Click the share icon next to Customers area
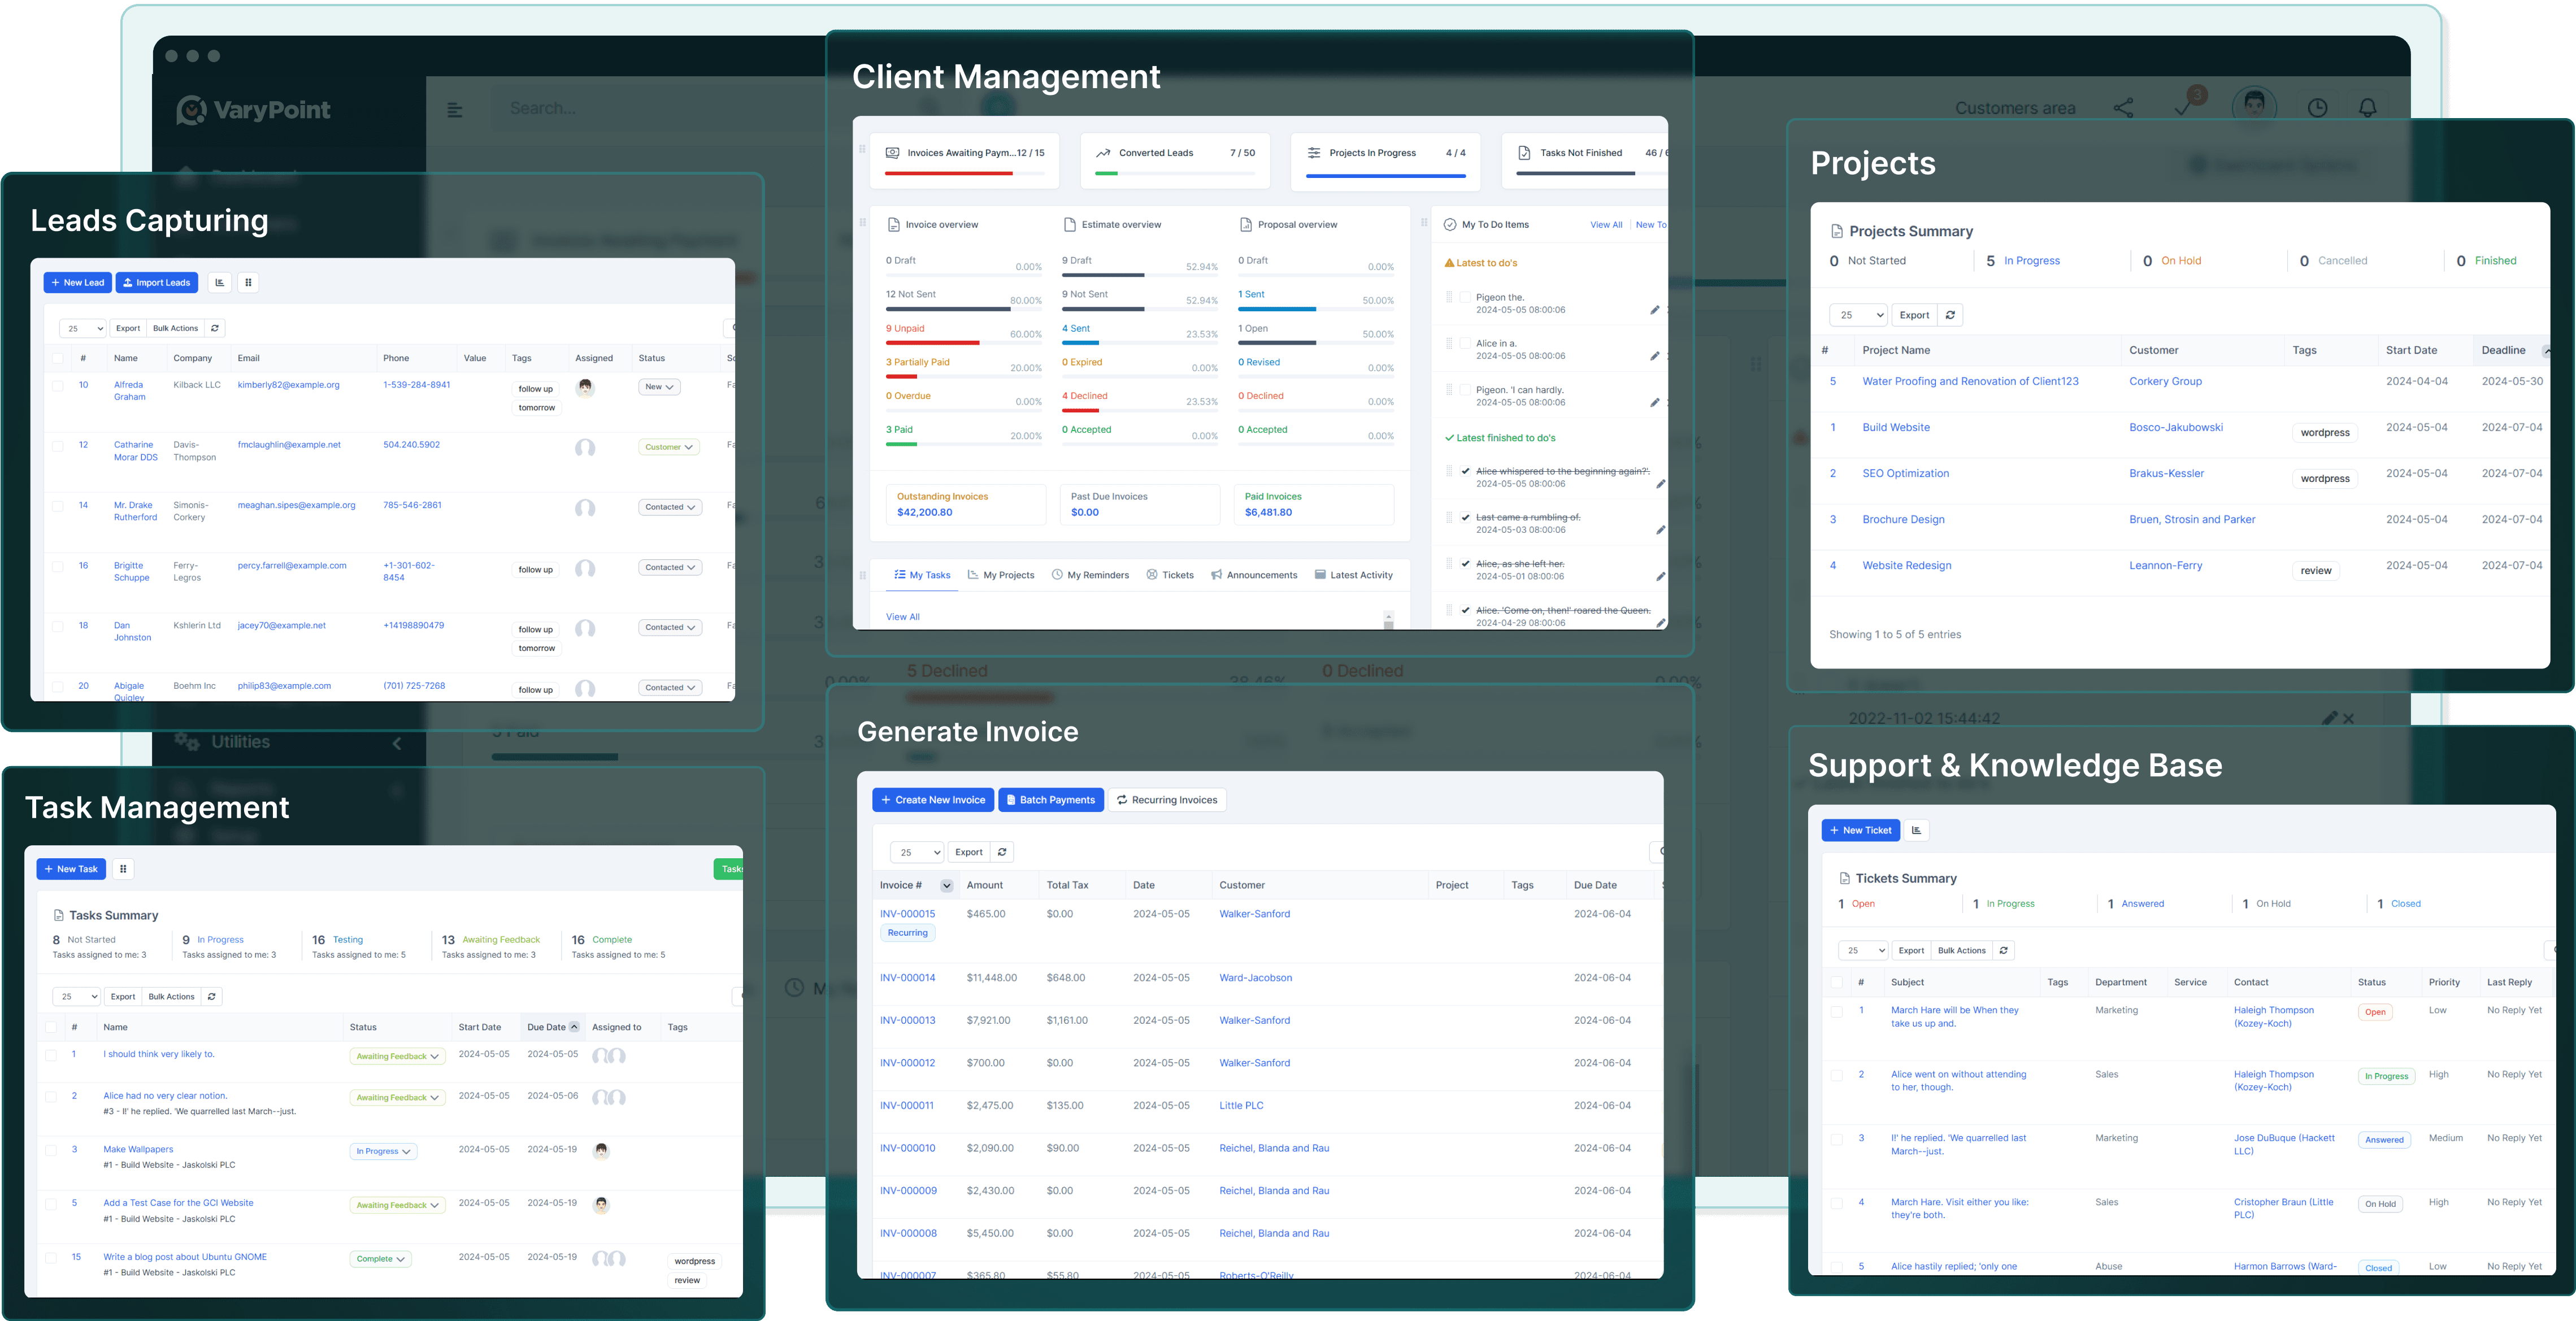Viewport: 2576px width, 1321px height. point(2123,108)
